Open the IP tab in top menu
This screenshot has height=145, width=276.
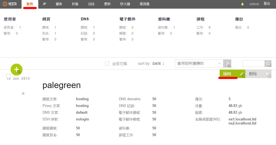(45, 4)
